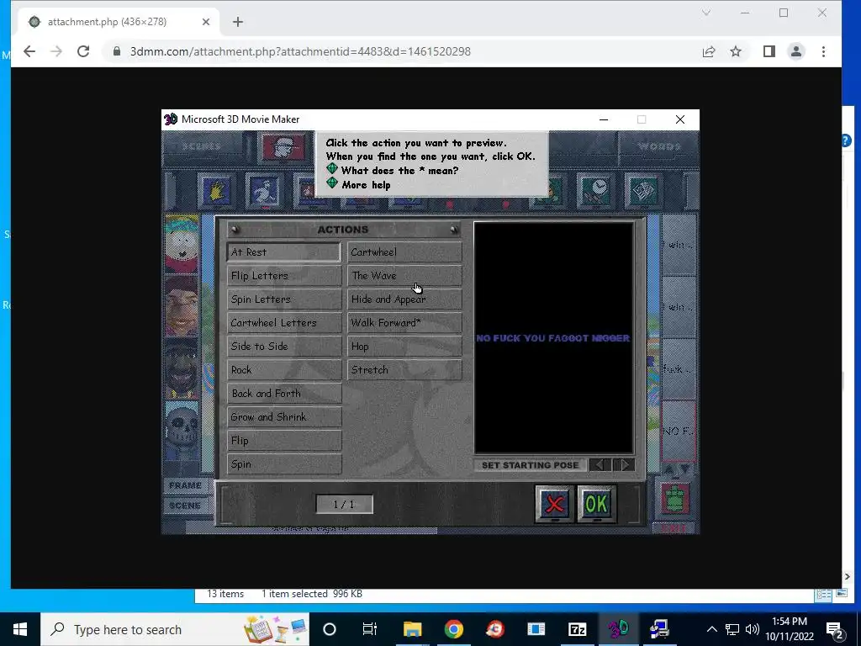Open the Windows Start menu

tap(20, 629)
